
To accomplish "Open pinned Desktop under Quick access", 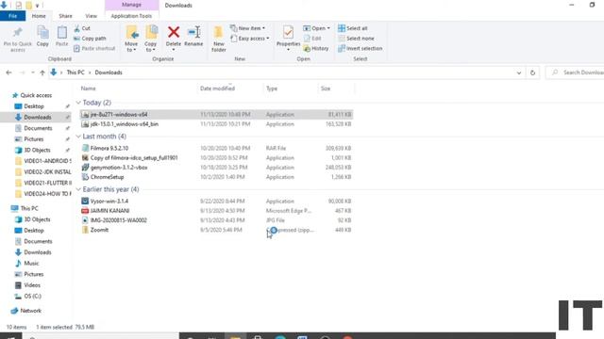I will click(x=34, y=106).
